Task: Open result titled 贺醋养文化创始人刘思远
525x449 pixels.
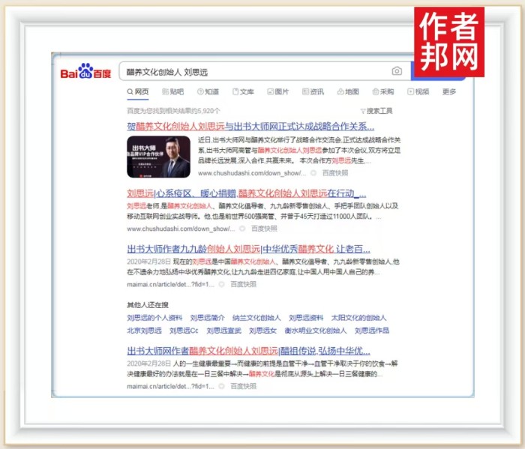Action: tap(250, 126)
